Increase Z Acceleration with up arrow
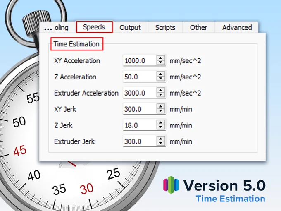 [161, 74]
